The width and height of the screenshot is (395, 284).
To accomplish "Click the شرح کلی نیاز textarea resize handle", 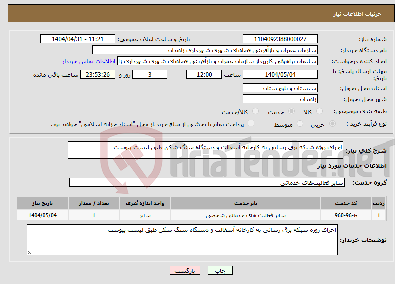I will tap(70, 156).
